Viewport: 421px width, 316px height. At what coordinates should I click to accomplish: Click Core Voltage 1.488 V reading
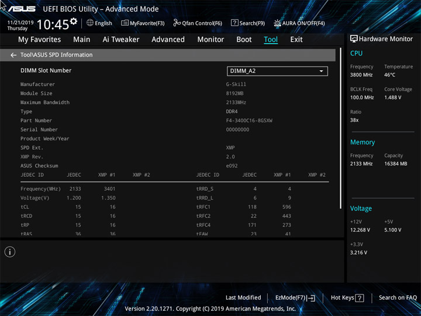point(392,97)
